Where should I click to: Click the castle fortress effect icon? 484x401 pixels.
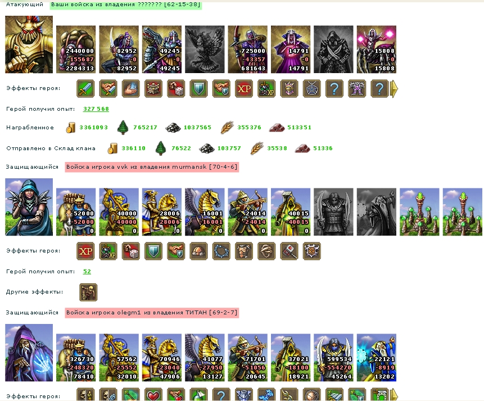[153, 89]
